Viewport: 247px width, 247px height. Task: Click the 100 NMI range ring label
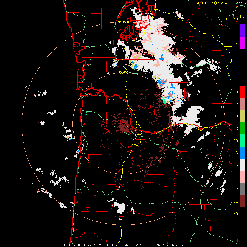click(x=123, y=22)
